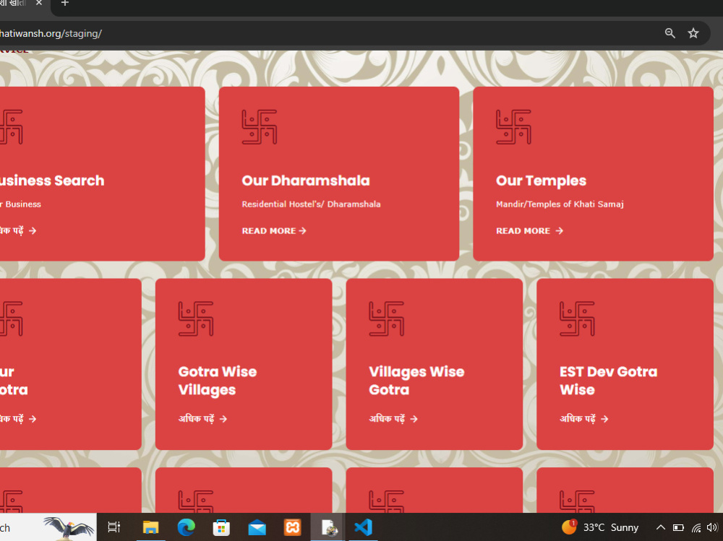The height and width of the screenshot is (541, 723).
Task: Click the Gotra Wise Villages heading
Action: click(x=217, y=381)
